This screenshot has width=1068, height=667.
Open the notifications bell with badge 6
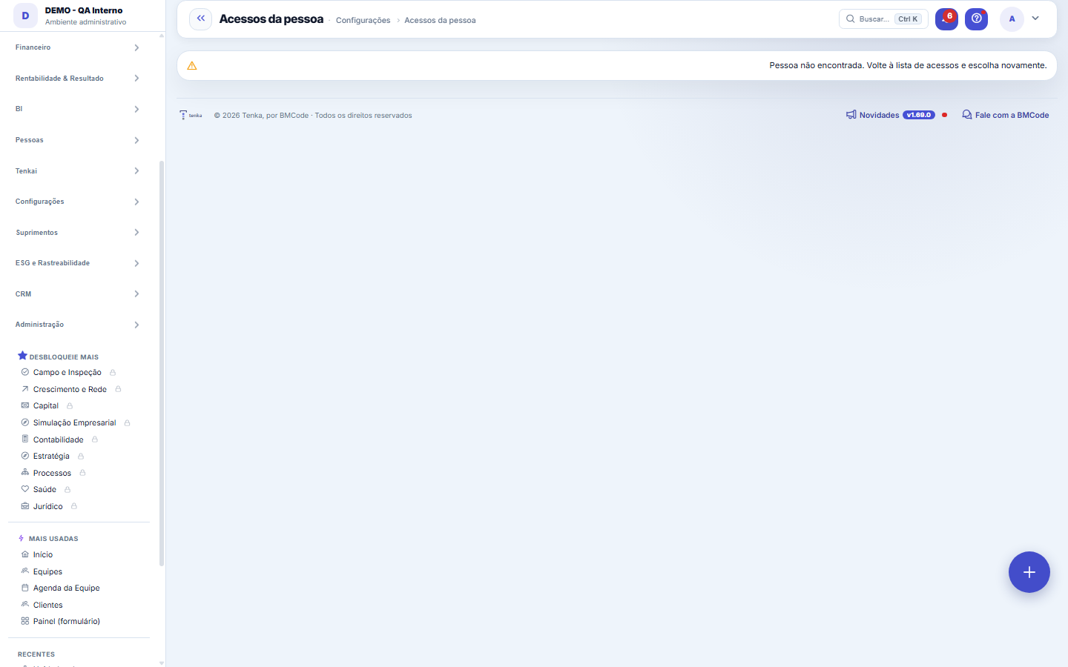pyautogui.click(x=946, y=19)
